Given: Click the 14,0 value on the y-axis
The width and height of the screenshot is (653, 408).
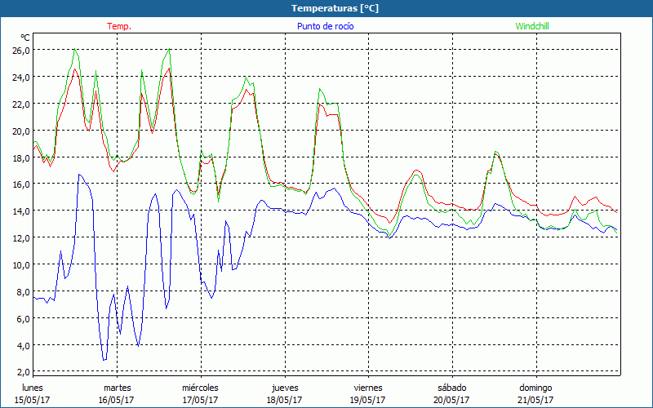Looking at the screenshot, I should (x=21, y=211).
